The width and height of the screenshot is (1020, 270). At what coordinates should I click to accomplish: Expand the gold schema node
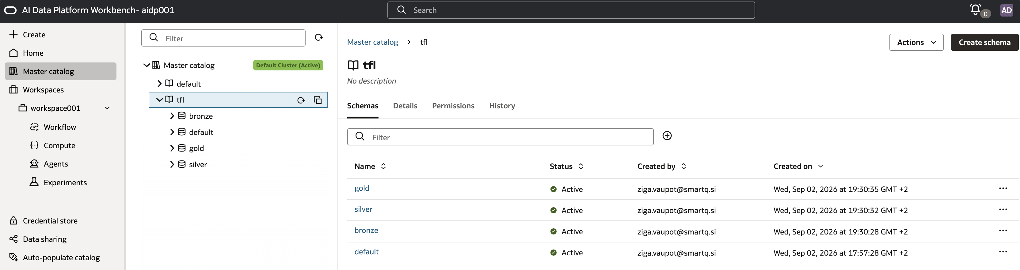coord(172,148)
